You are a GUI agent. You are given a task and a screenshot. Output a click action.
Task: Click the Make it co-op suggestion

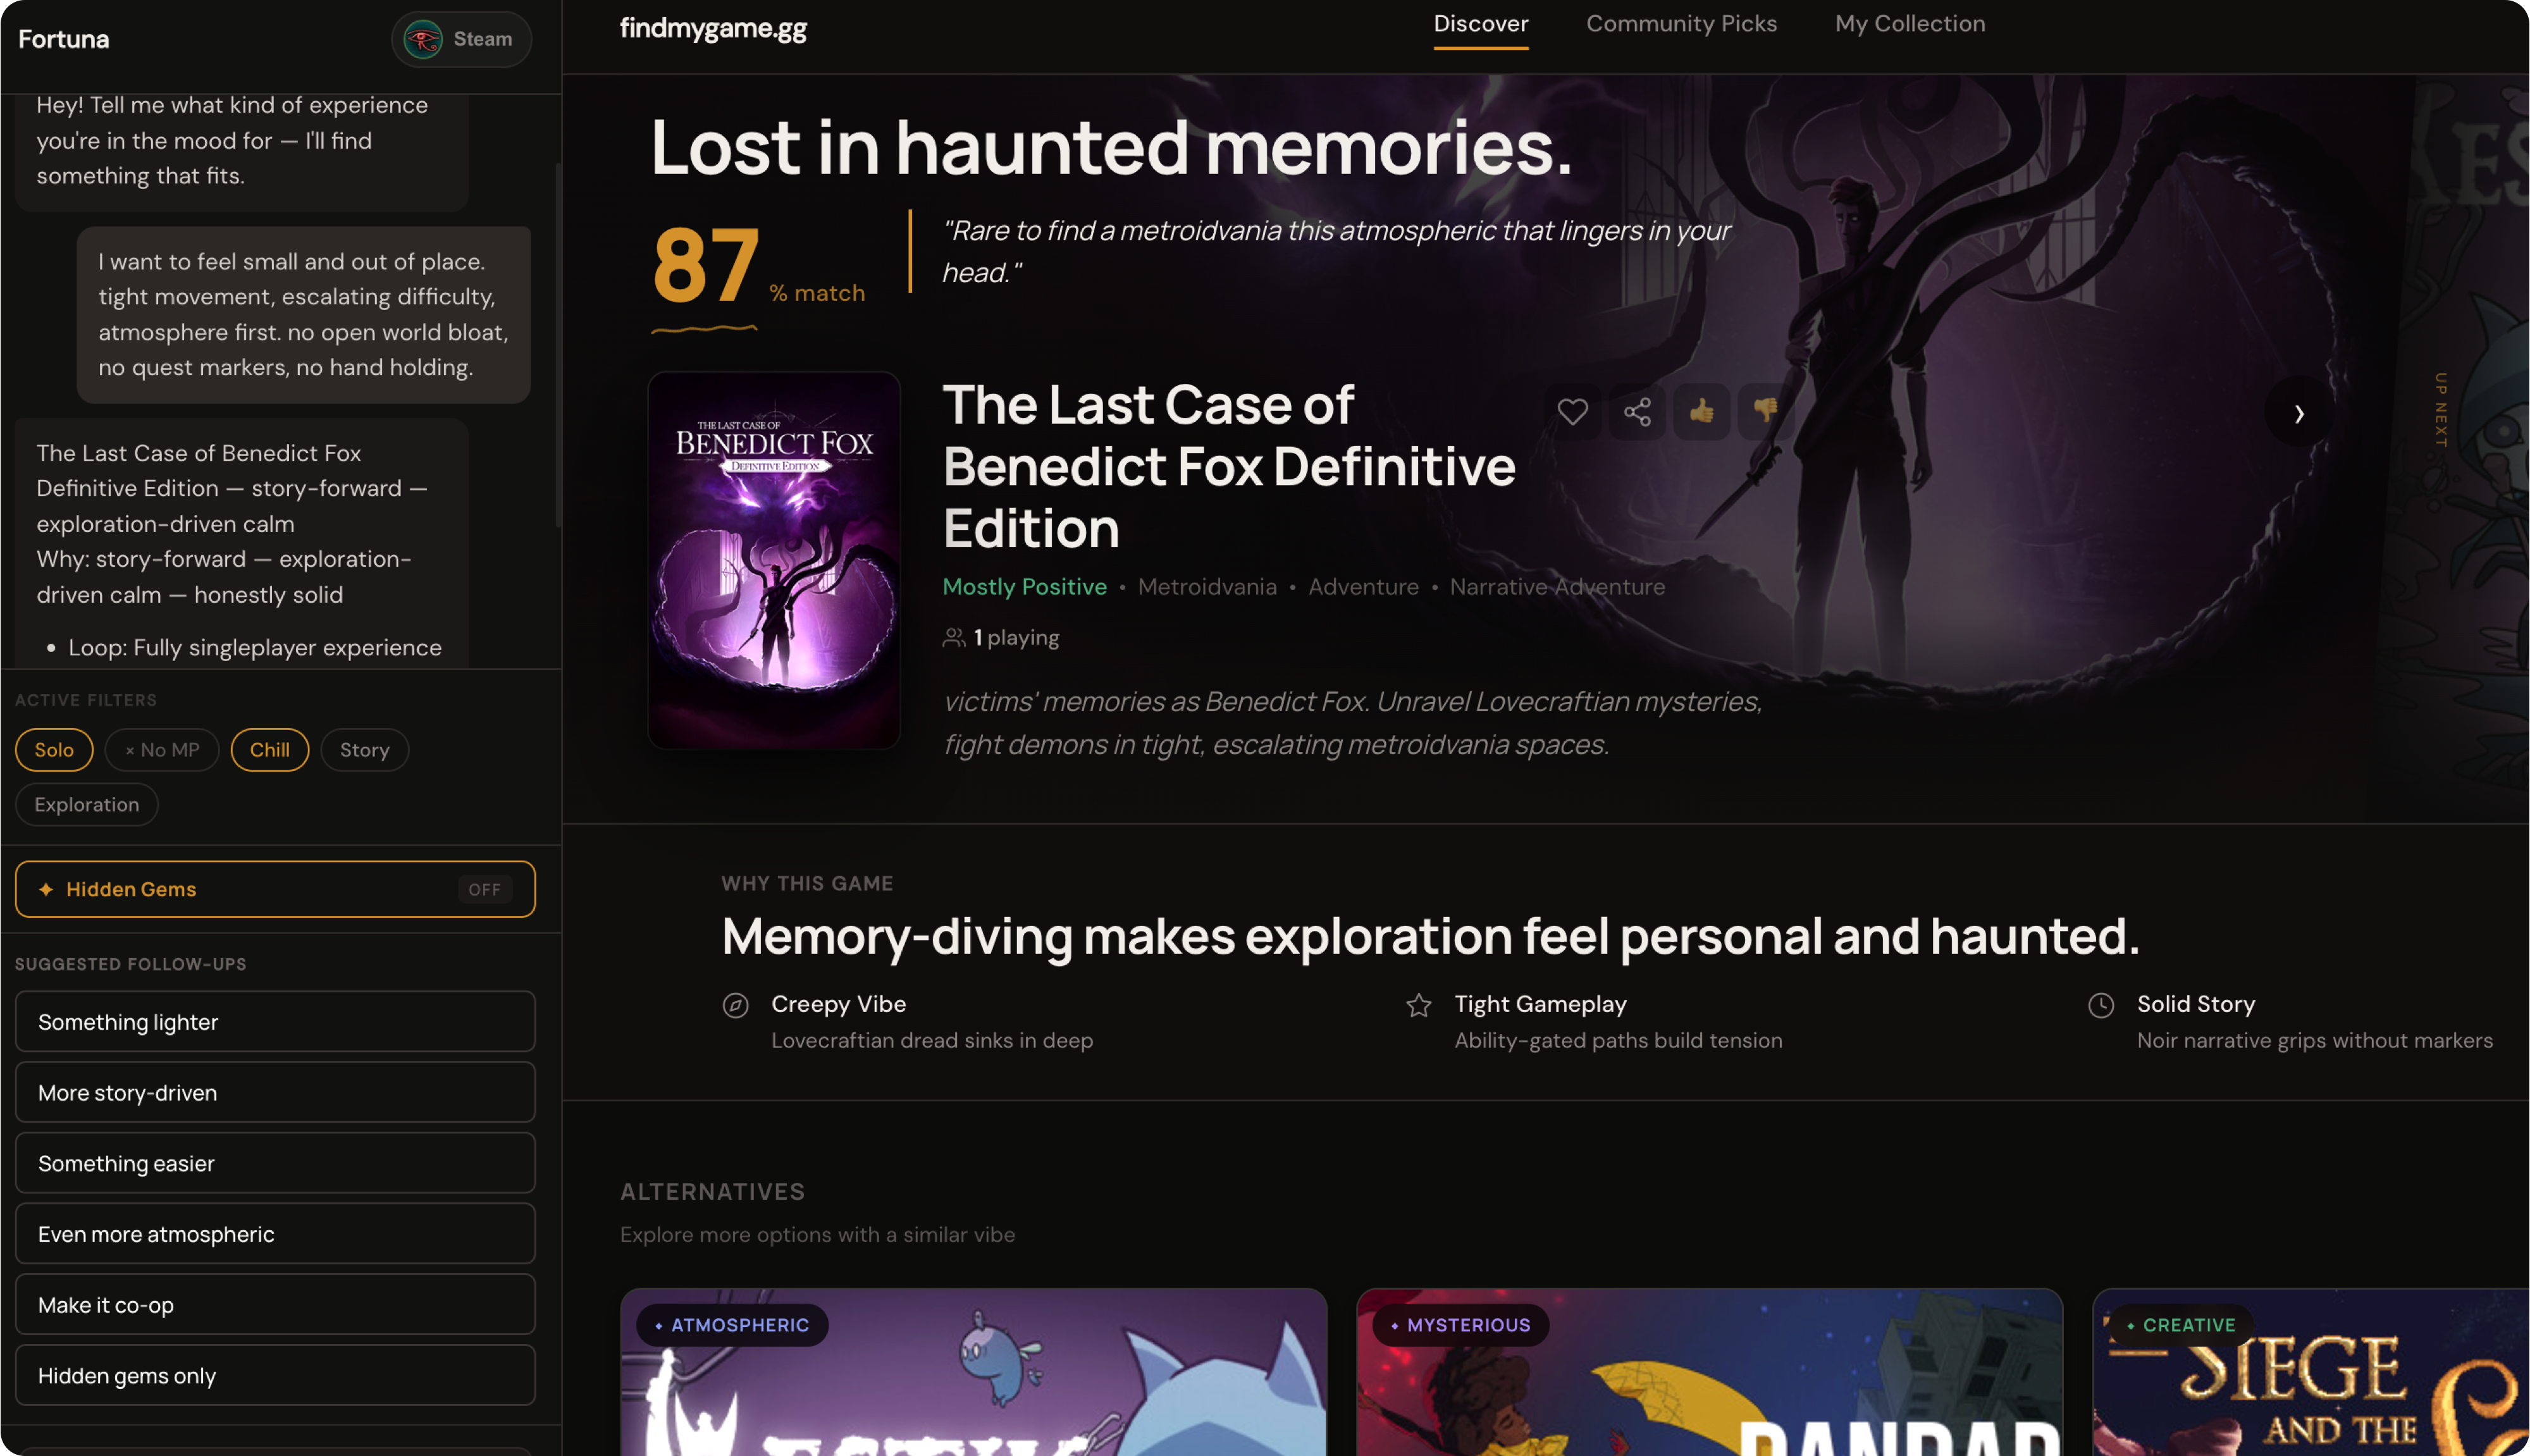coord(275,1304)
